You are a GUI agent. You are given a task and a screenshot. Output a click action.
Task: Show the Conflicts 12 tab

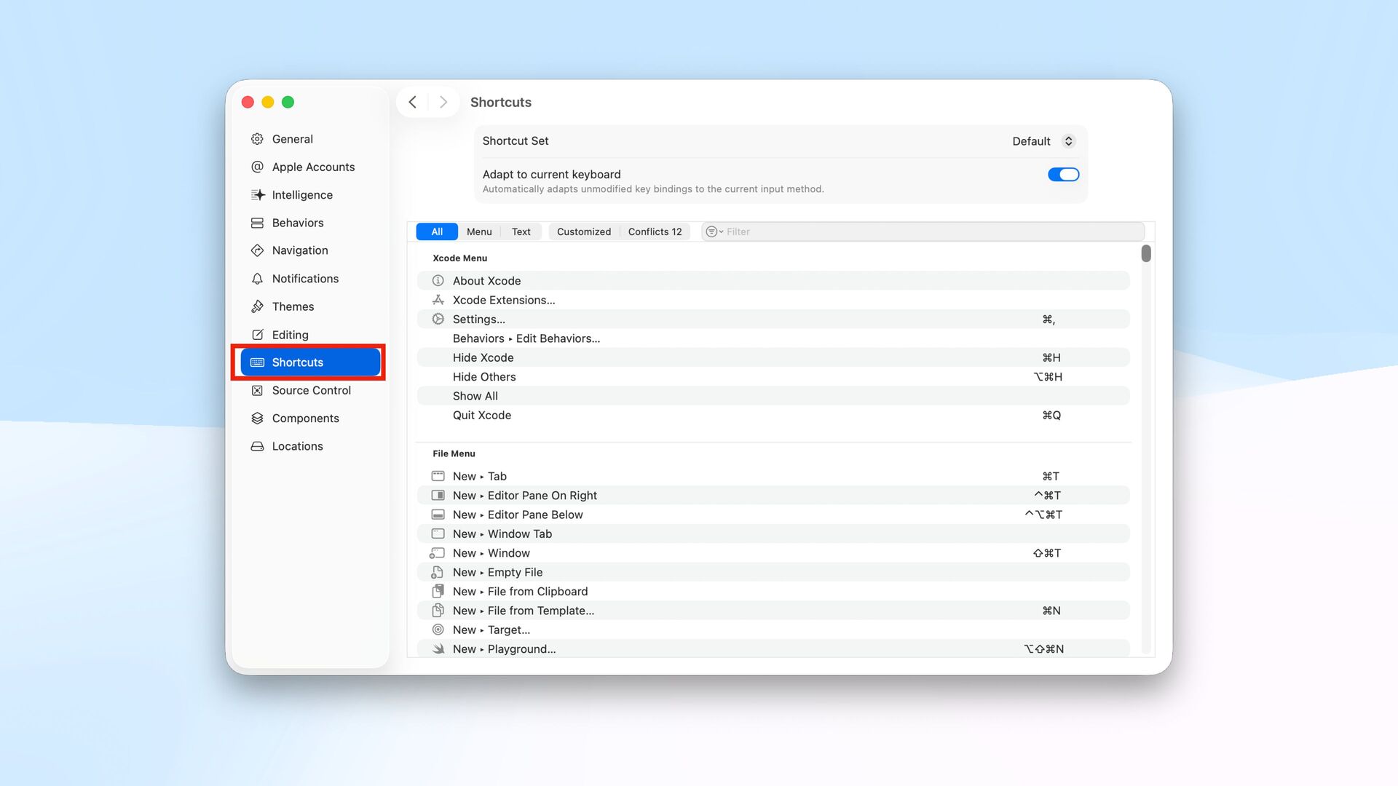point(655,231)
